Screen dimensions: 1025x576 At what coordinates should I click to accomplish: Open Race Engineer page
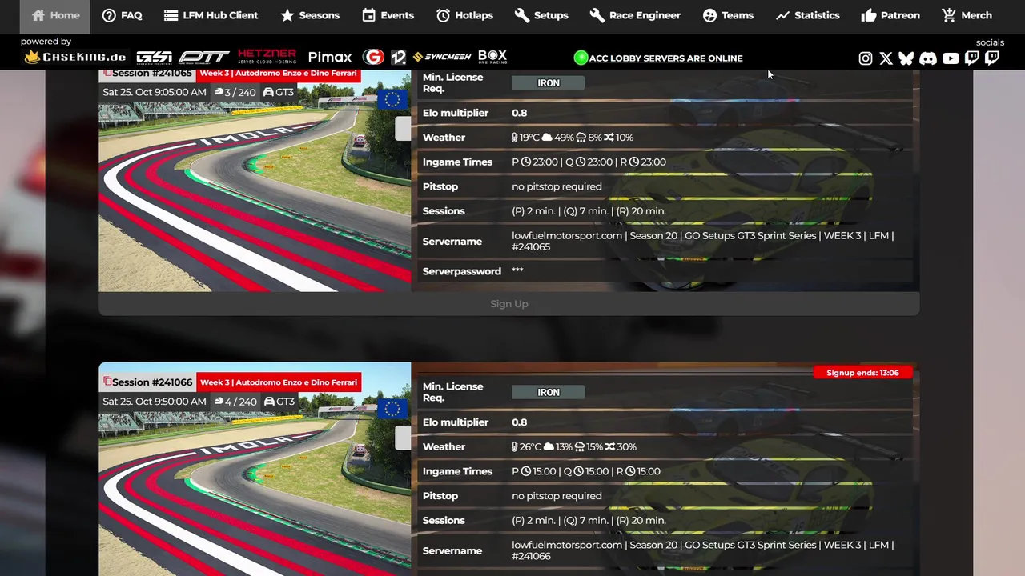pos(635,15)
